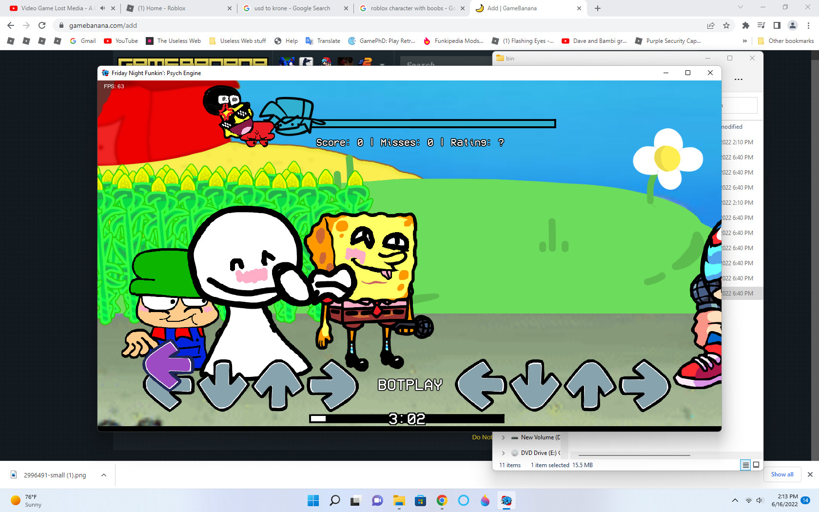Reload the GameBanana page
The height and width of the screenshot is (512, 819).
click(x=42, y=25)
